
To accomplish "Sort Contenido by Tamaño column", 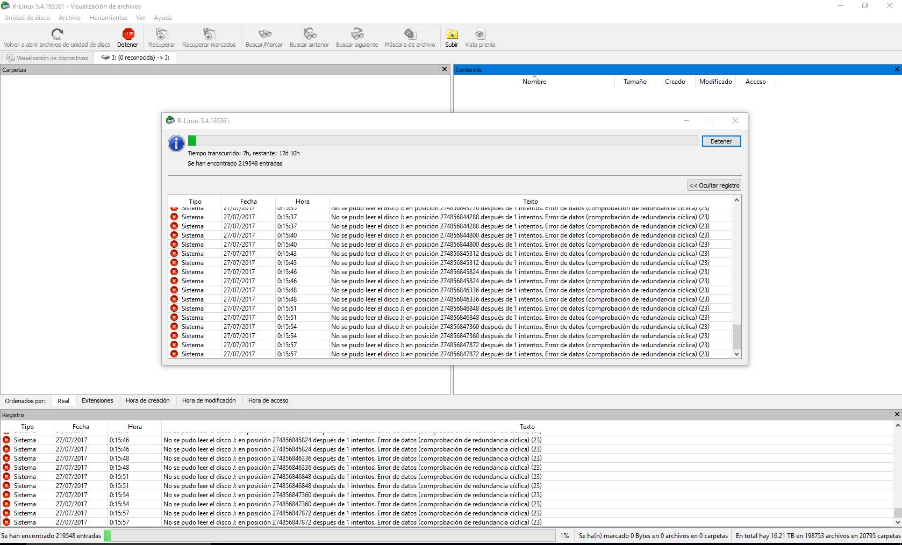I will [635, 82].
